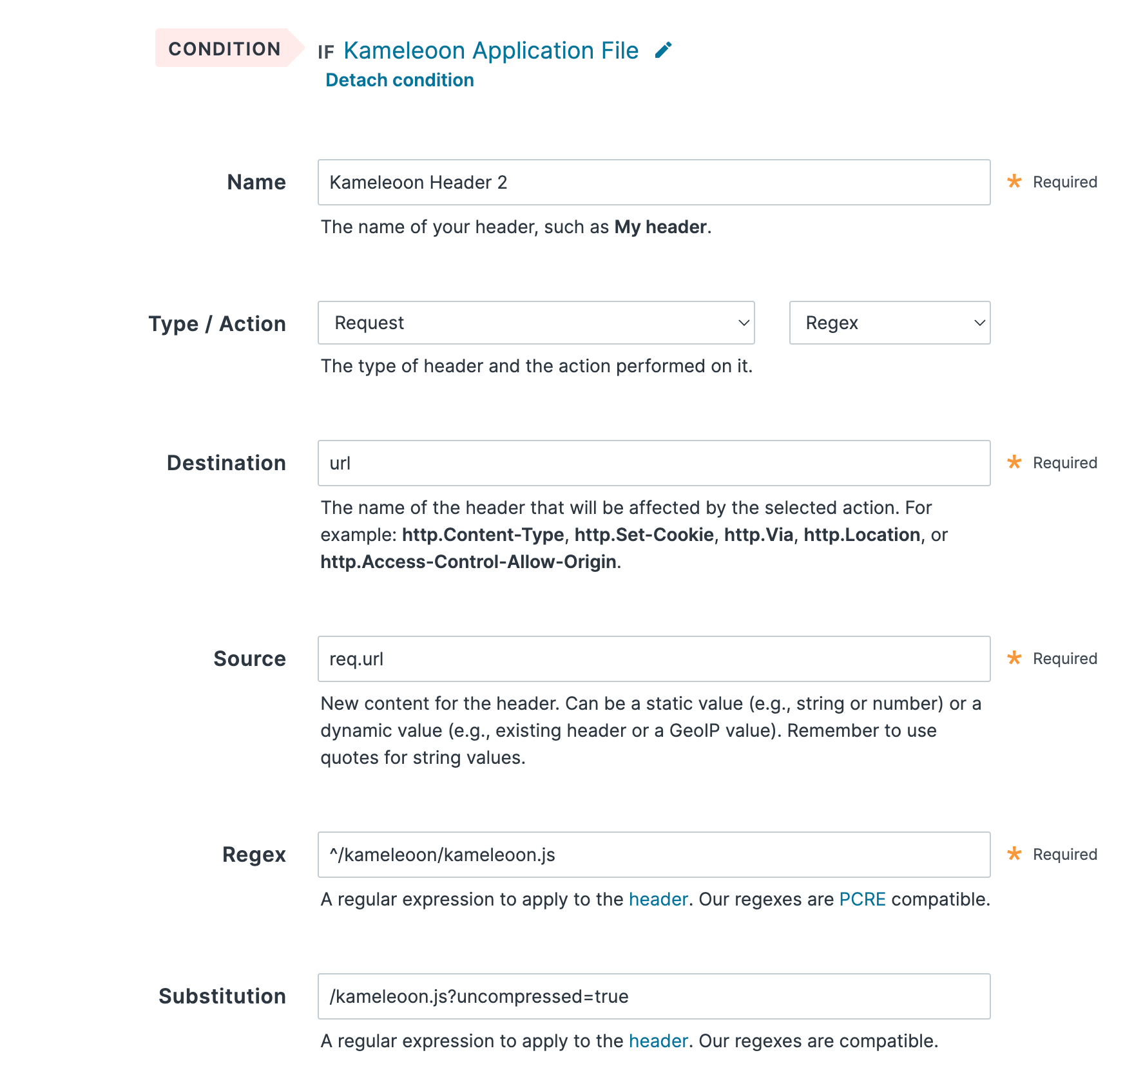Viewport: 1134px width, 1073px height.
Task: Open the Kameleoon Application File condition link
Action: click(x=491, y=50)
